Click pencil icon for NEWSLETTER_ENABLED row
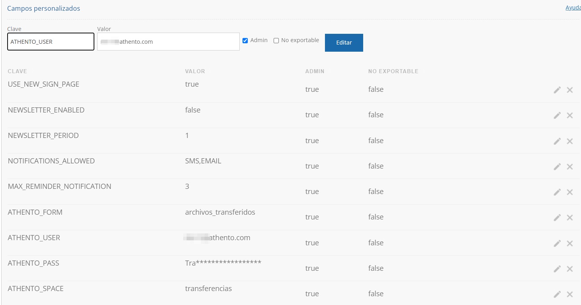Screen dimensions: 581x305 pyautogui.click(x=557, y=115)
